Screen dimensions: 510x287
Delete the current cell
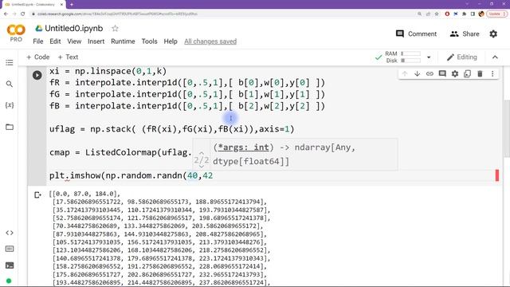point(480,74)
